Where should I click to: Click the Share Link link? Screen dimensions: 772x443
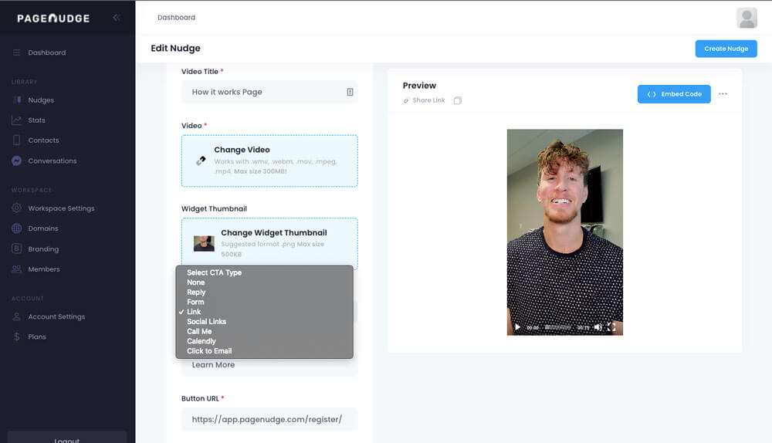click(428, 101)
